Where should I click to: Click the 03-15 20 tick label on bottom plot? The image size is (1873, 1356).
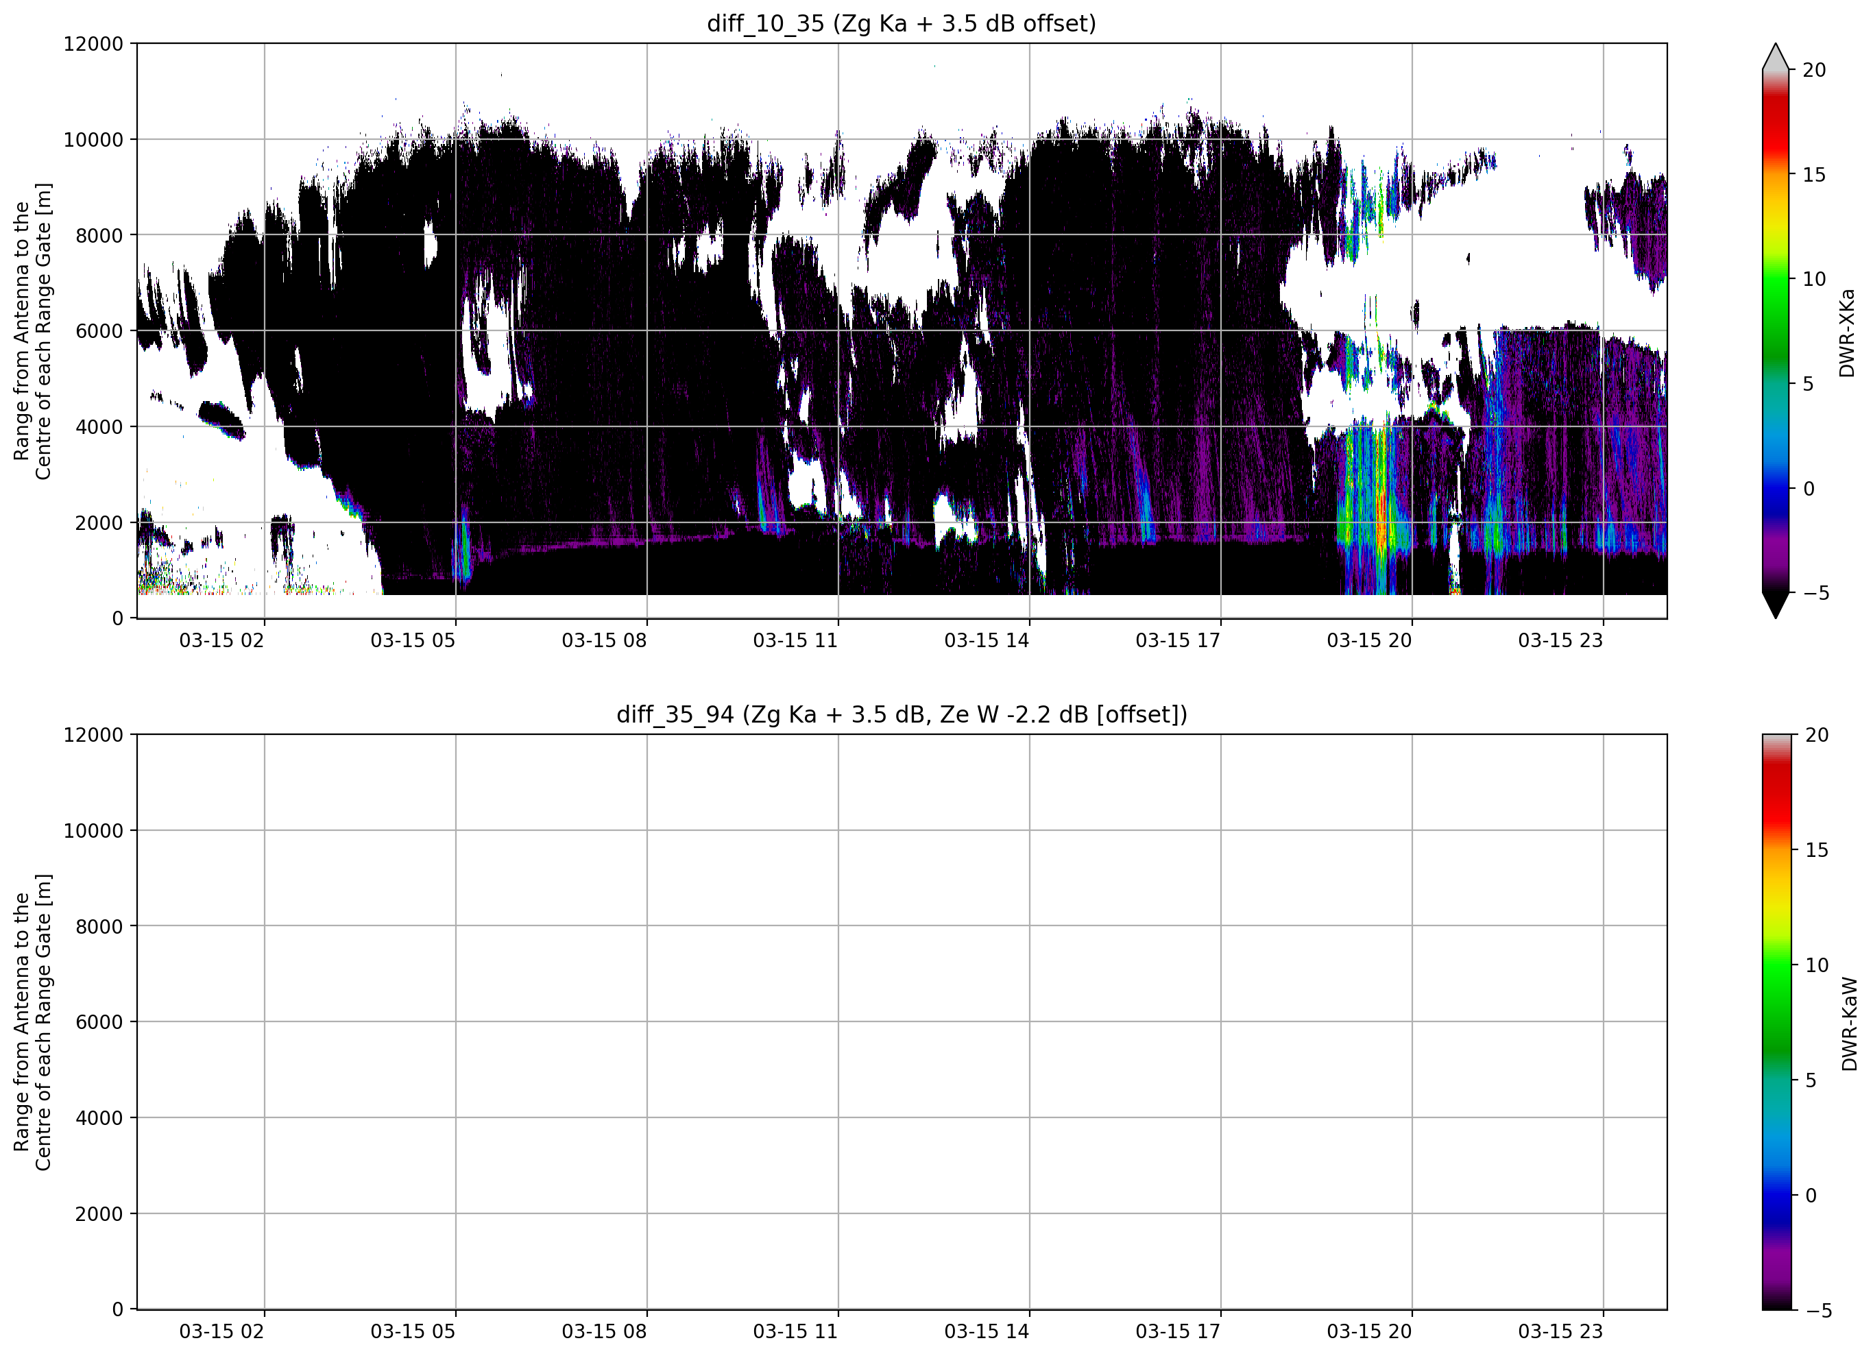[x=1369, y=1331]
